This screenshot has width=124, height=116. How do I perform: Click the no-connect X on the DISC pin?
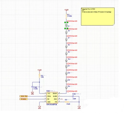pyautogui.click(x=62, y=99)
